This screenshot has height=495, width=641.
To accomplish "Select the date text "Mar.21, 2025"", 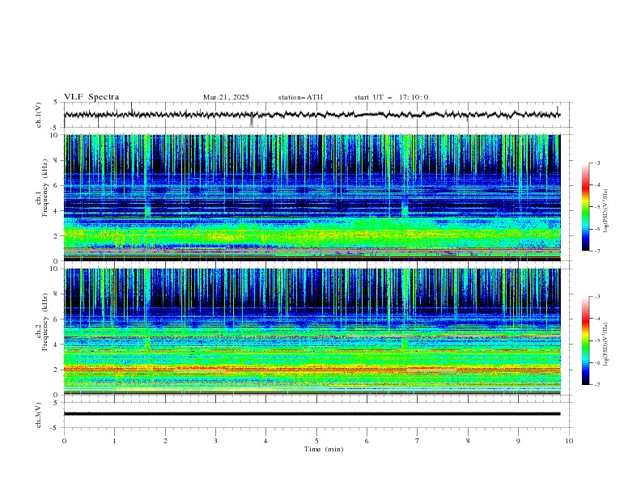I will pos(226,97).
